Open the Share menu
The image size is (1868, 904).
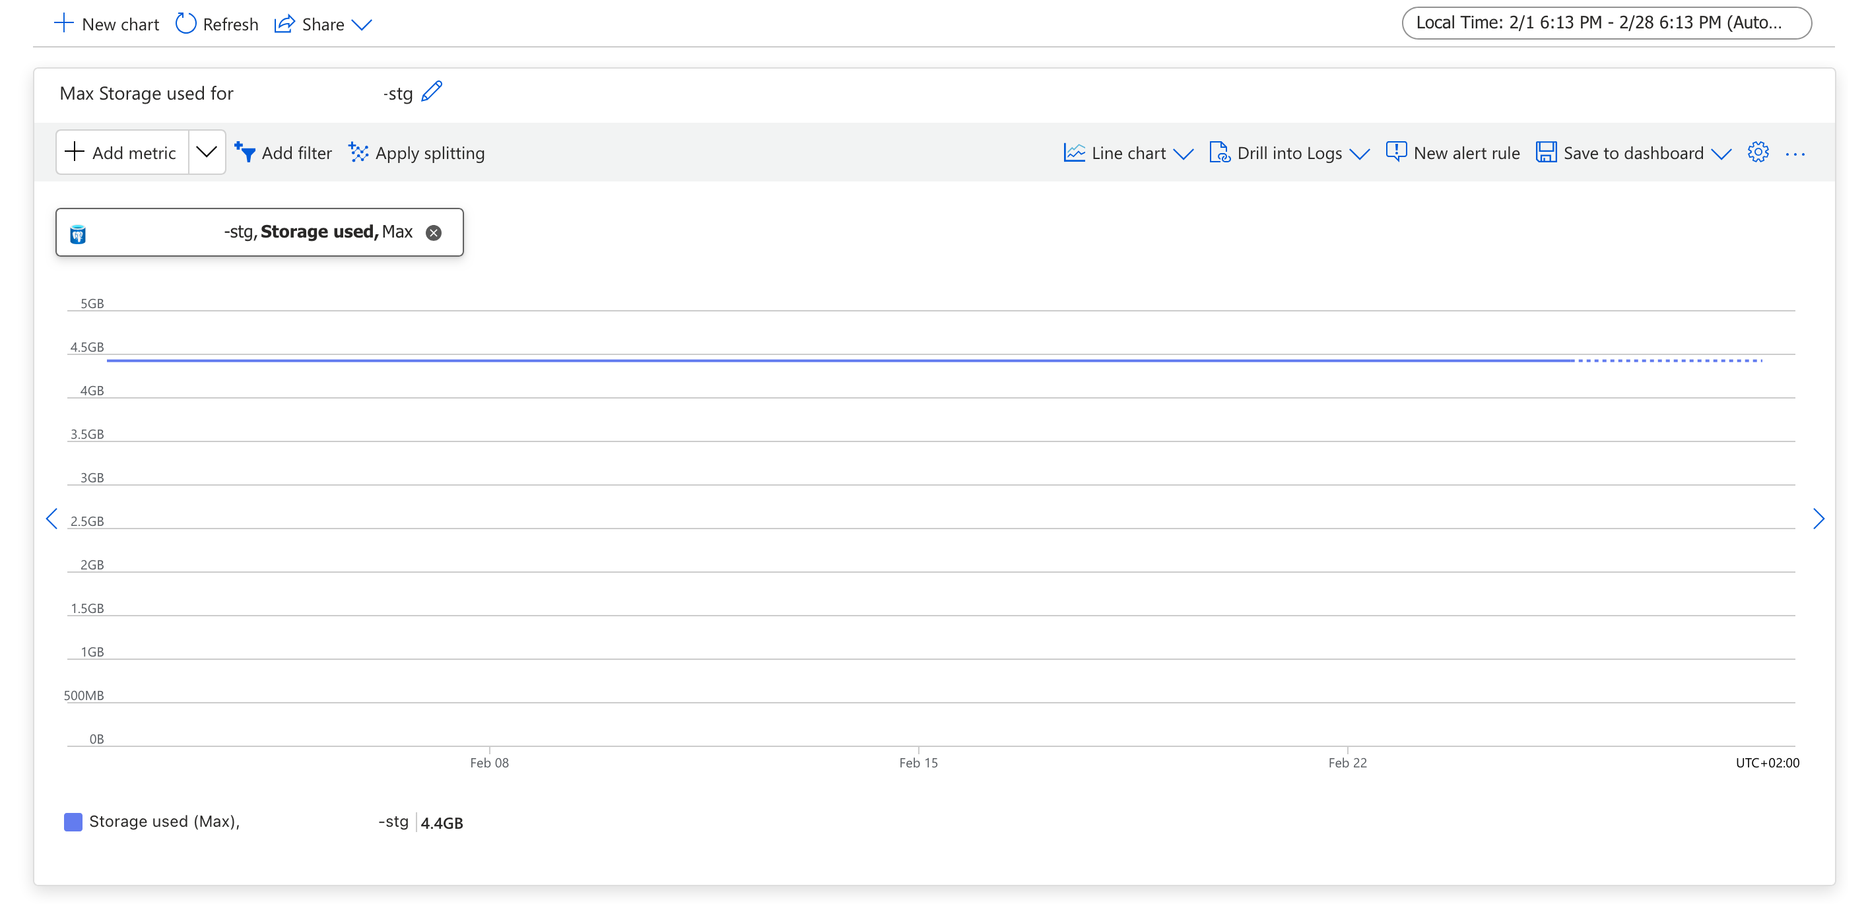click(x=323, y=24)
